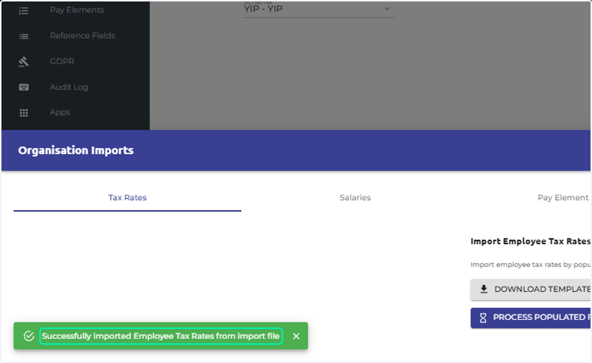This screenshot has width=592, height=363.
Task: Click the Audit Log keyboard icon
Action: point(24,87)
